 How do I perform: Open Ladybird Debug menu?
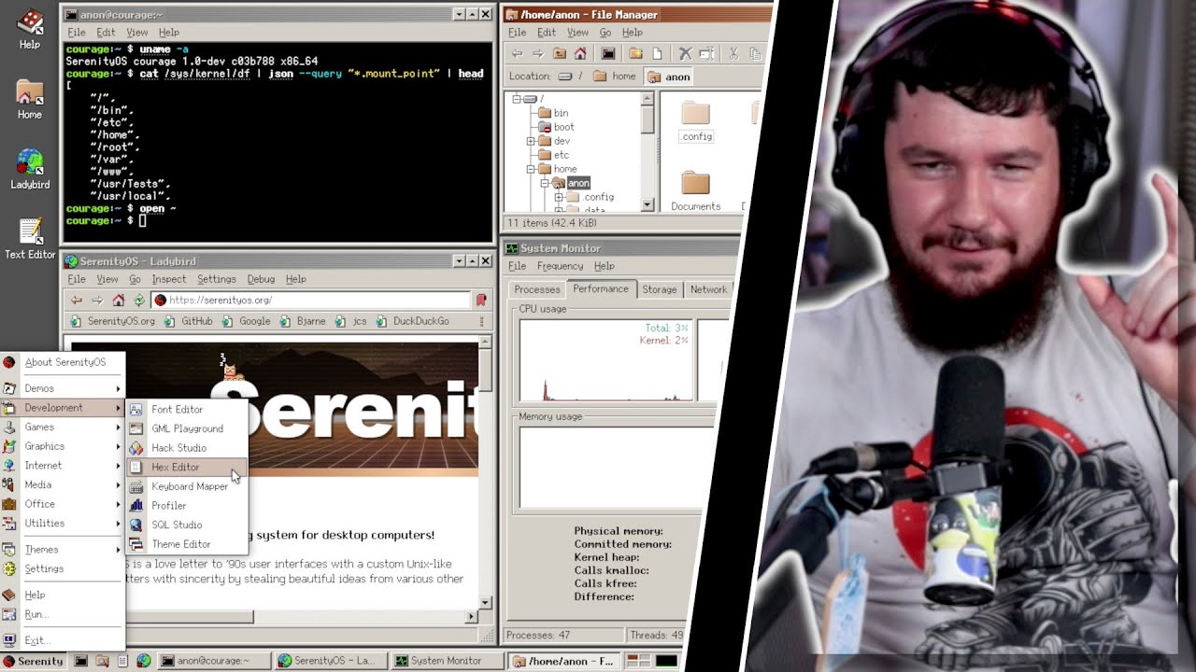[x=261, y=279]
